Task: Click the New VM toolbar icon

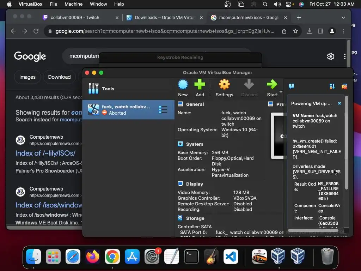Action: (183, 88)
